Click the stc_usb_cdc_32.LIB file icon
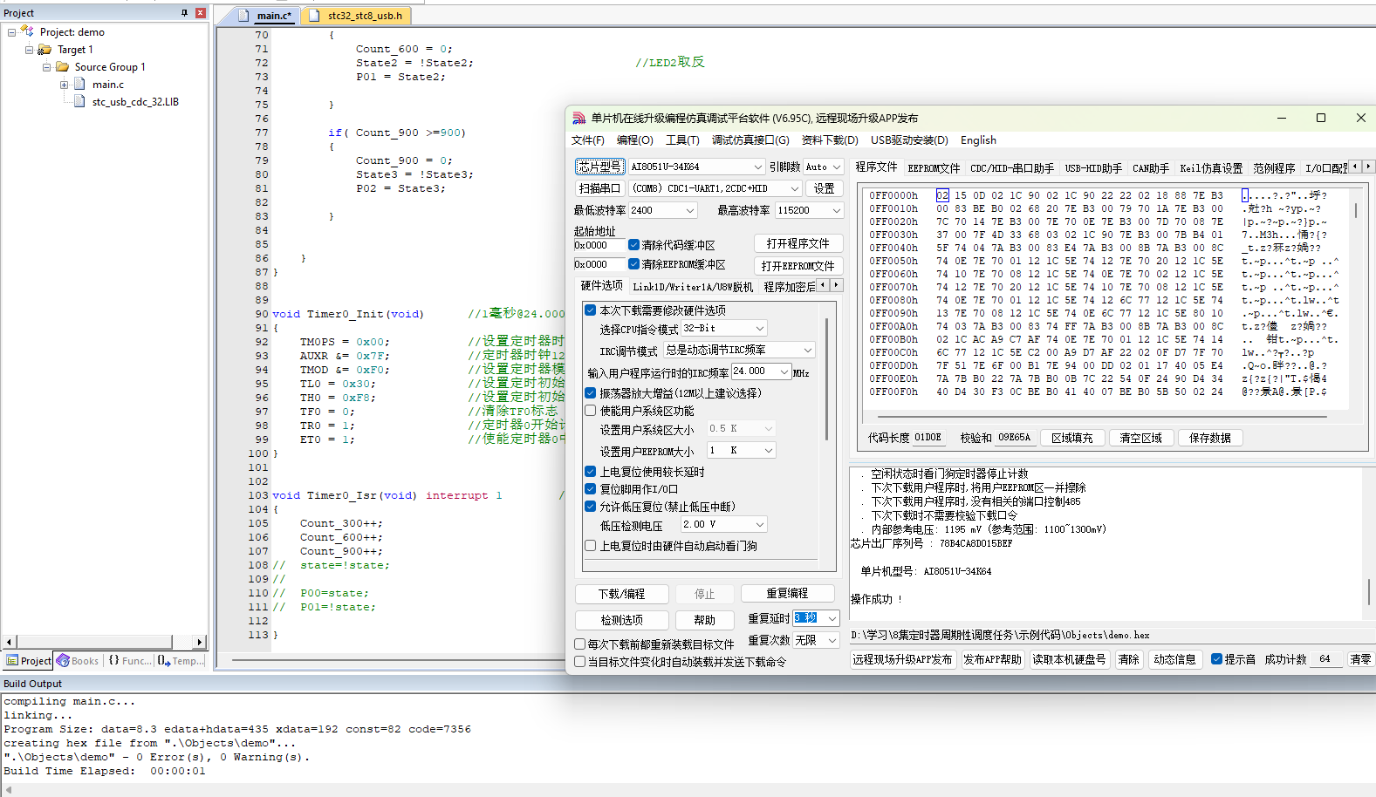The image size is (1376, 797). coord(80,101)
